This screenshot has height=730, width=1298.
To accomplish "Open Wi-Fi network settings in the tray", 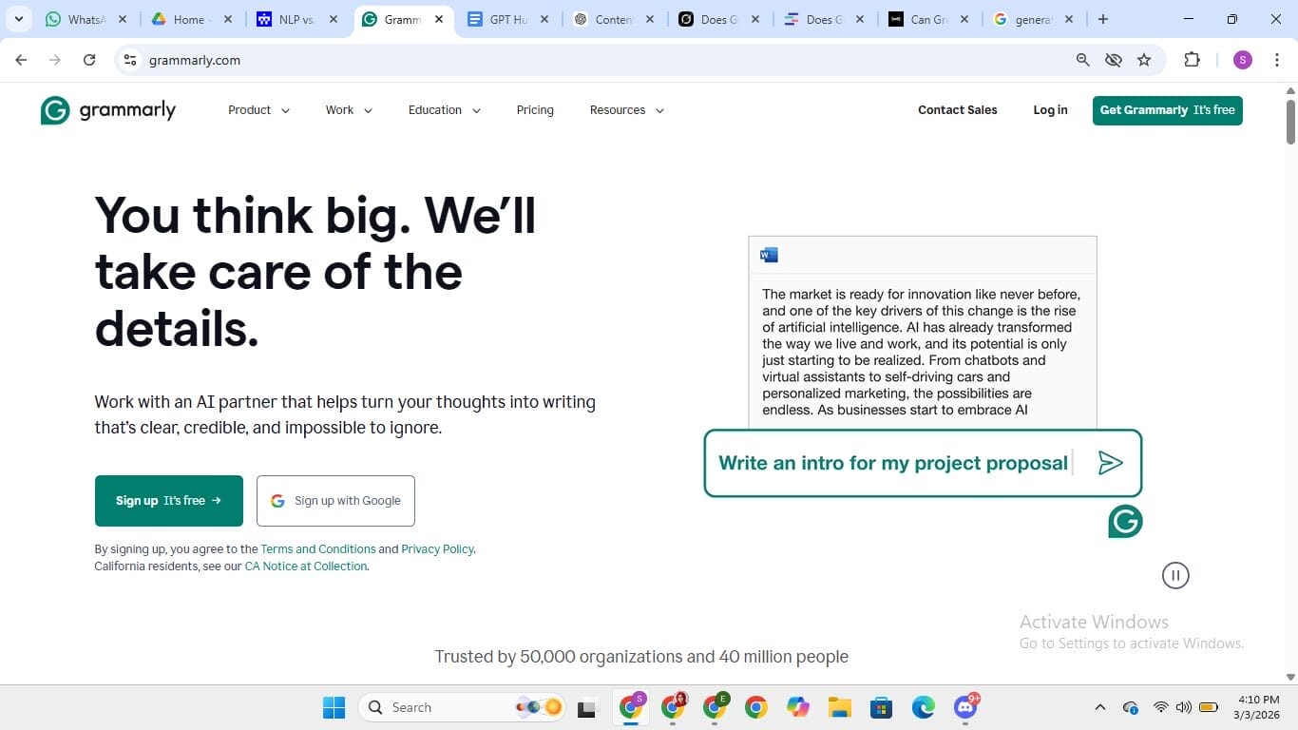I will point(1160,707).
